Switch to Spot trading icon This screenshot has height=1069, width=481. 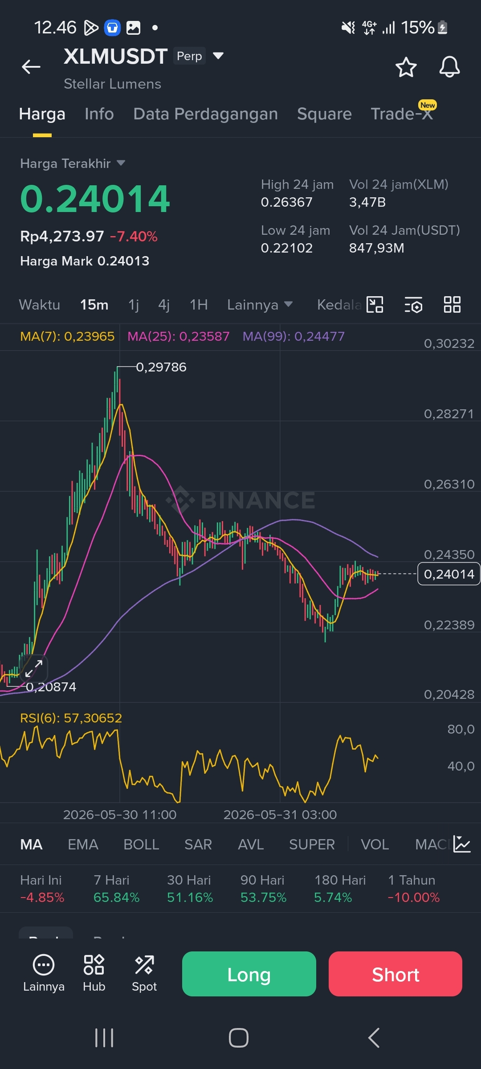144,973
